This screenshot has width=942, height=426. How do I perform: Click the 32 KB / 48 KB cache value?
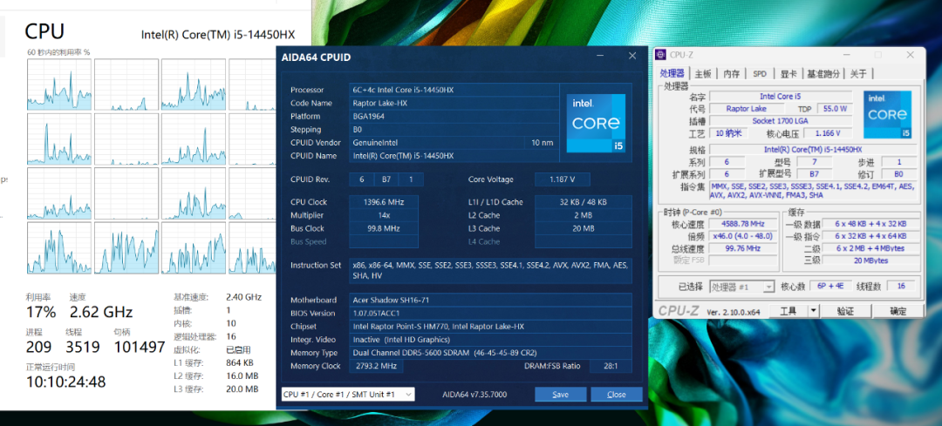tap(583, 201)
